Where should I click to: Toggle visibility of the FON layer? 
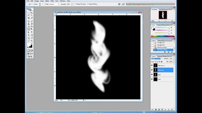[152, 79]
